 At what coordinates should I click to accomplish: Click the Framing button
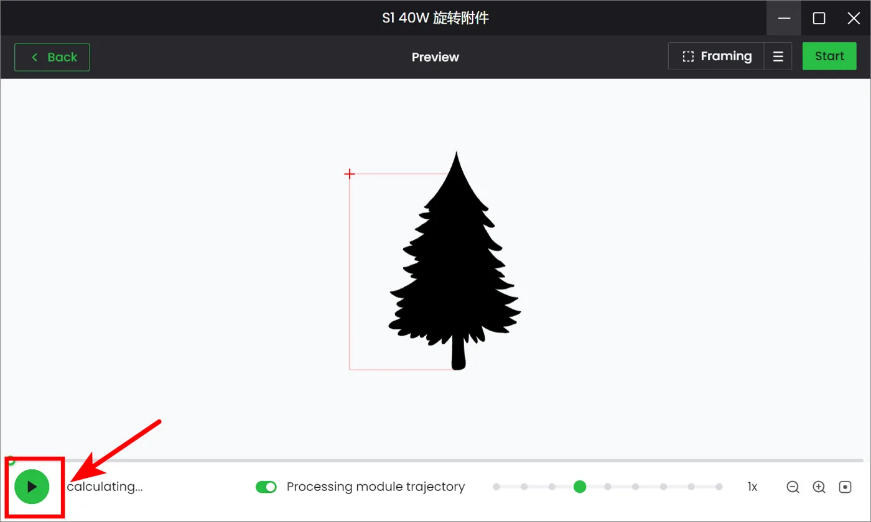tap(717, 57)
